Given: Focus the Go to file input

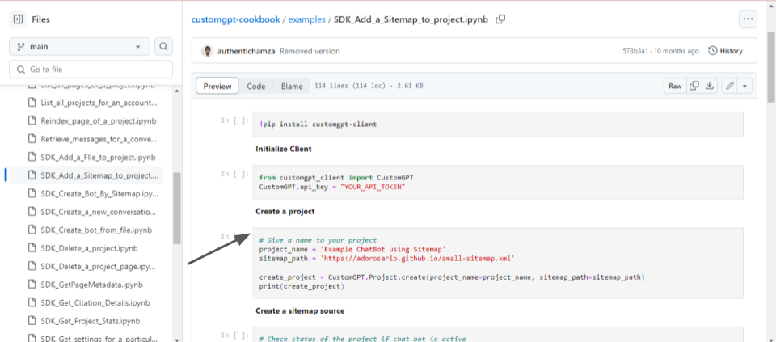Looking at the screenshot, I should tap(91, 70).
